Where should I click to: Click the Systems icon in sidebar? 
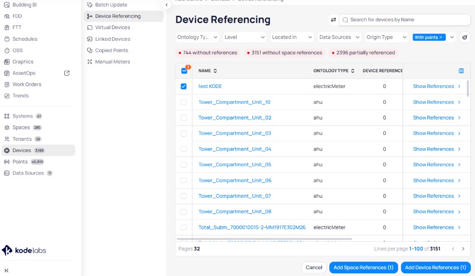point(6,116)
